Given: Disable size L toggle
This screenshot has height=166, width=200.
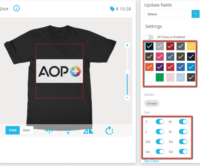Looking at the screenshot, I should (160, 132).
